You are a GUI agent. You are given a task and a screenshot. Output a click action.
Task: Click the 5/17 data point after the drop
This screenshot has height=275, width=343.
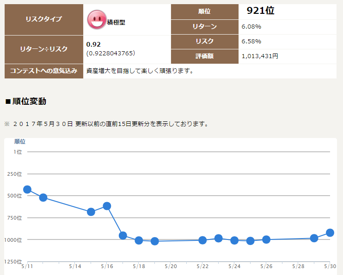click(123, 235)
